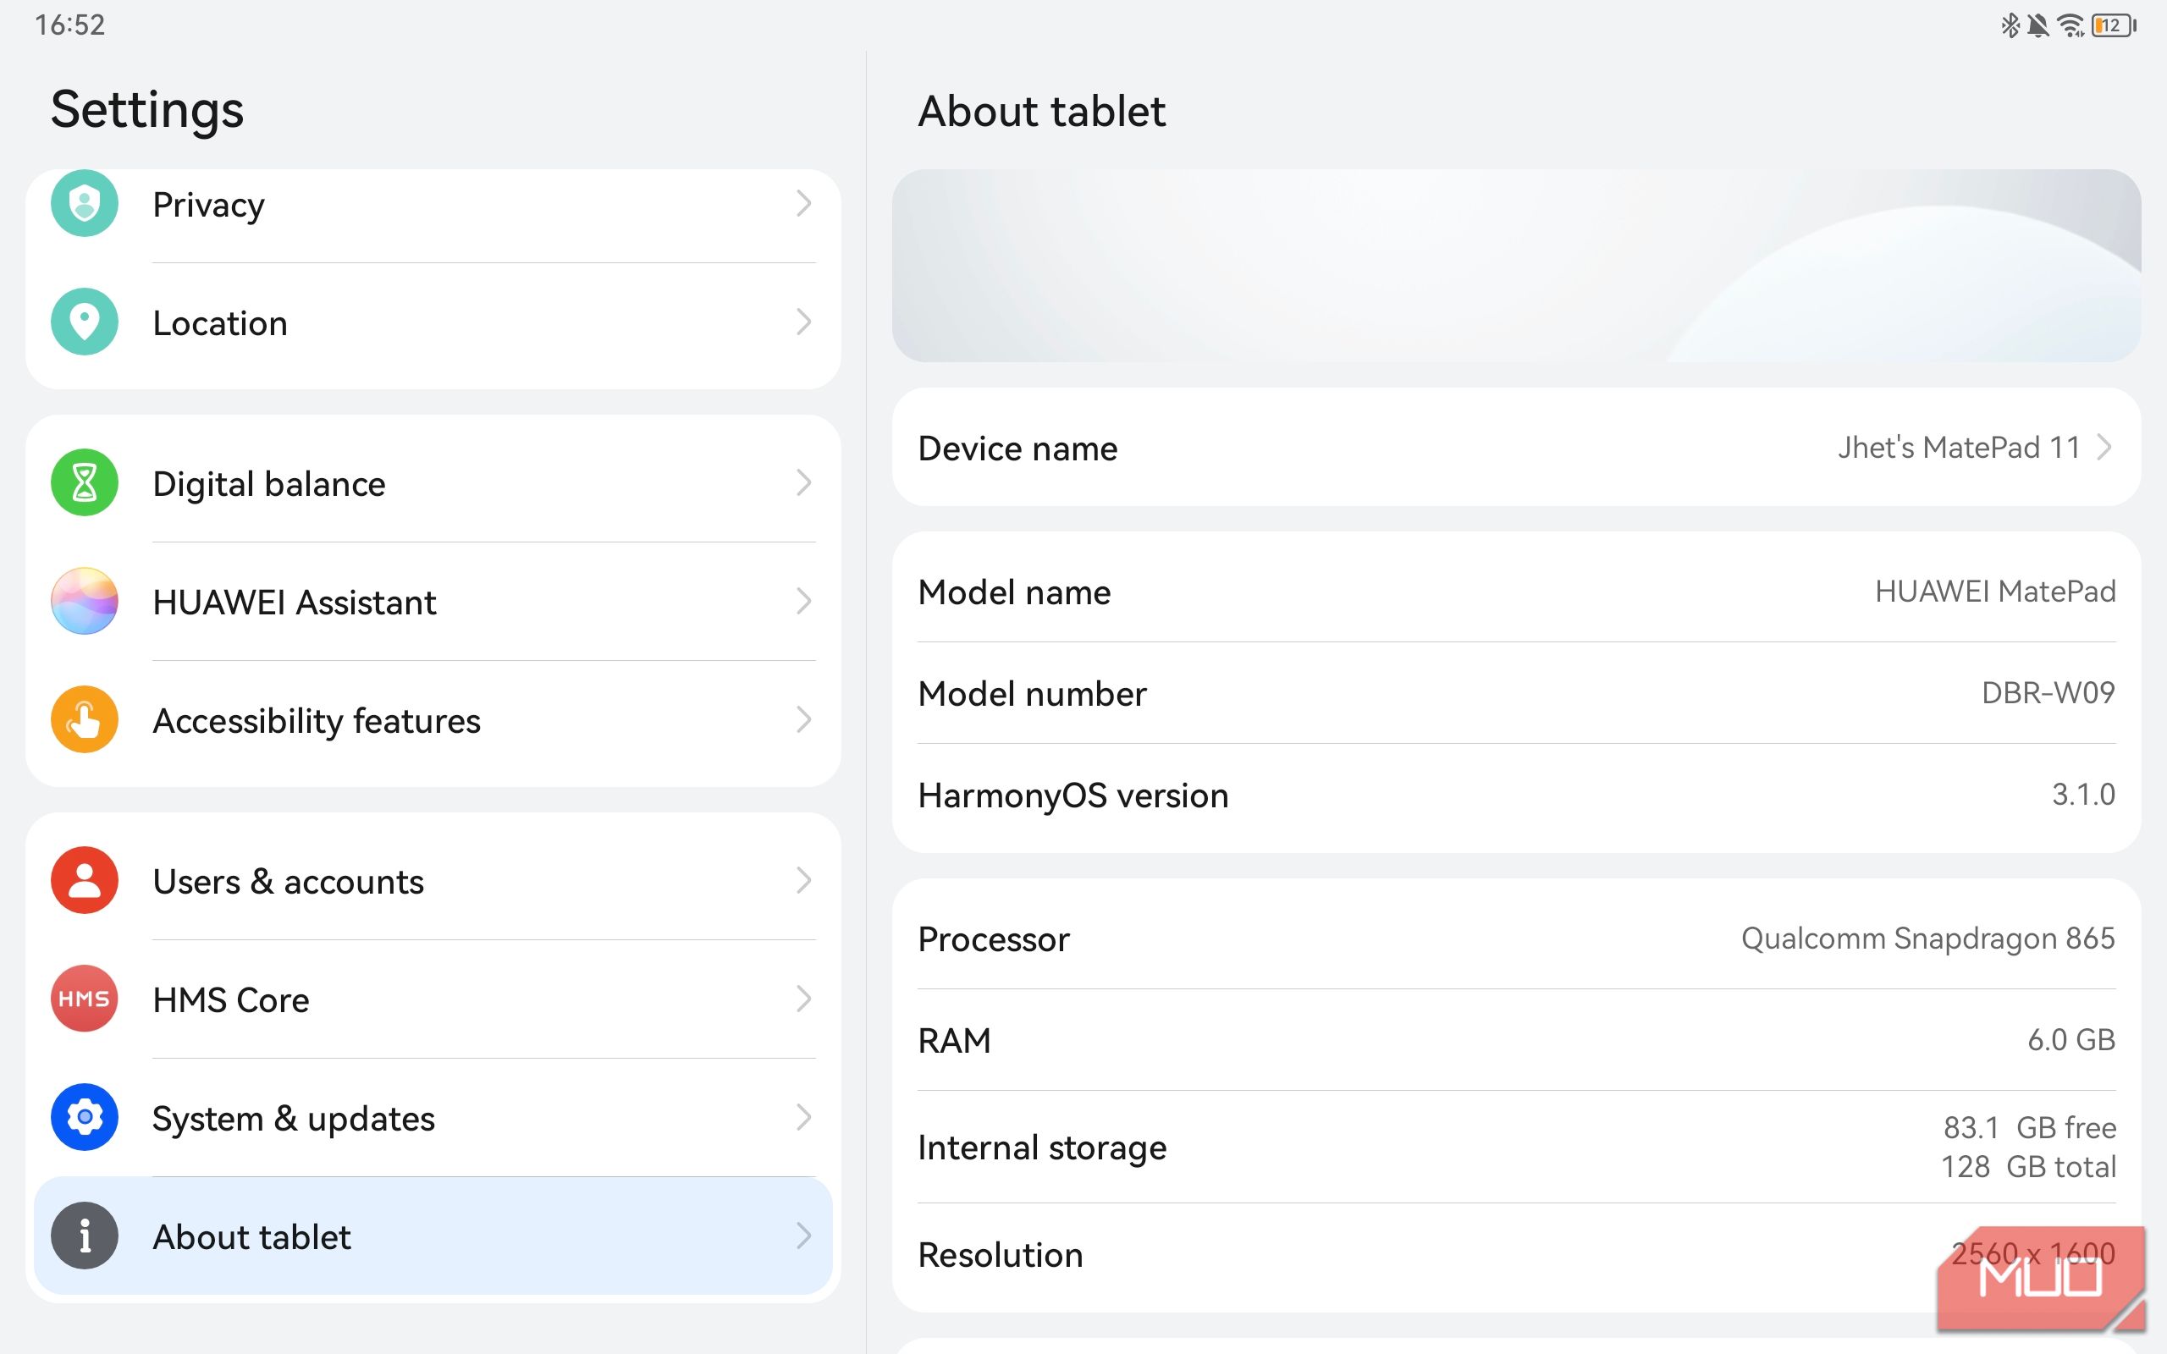Select the About tablet entry
Viewport: 2167px width, 1354px height.
pos(433,1236)
